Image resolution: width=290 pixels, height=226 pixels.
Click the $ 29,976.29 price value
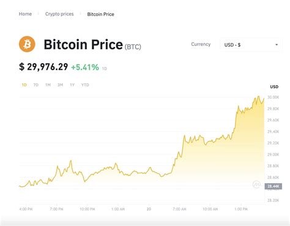pos(43,67)
